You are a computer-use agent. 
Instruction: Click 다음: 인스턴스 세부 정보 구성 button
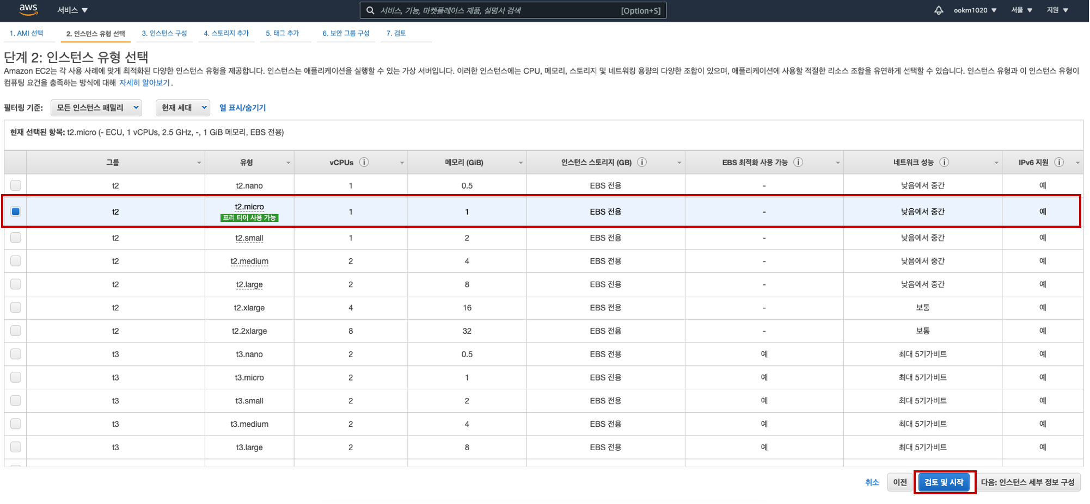[1027, 482]
